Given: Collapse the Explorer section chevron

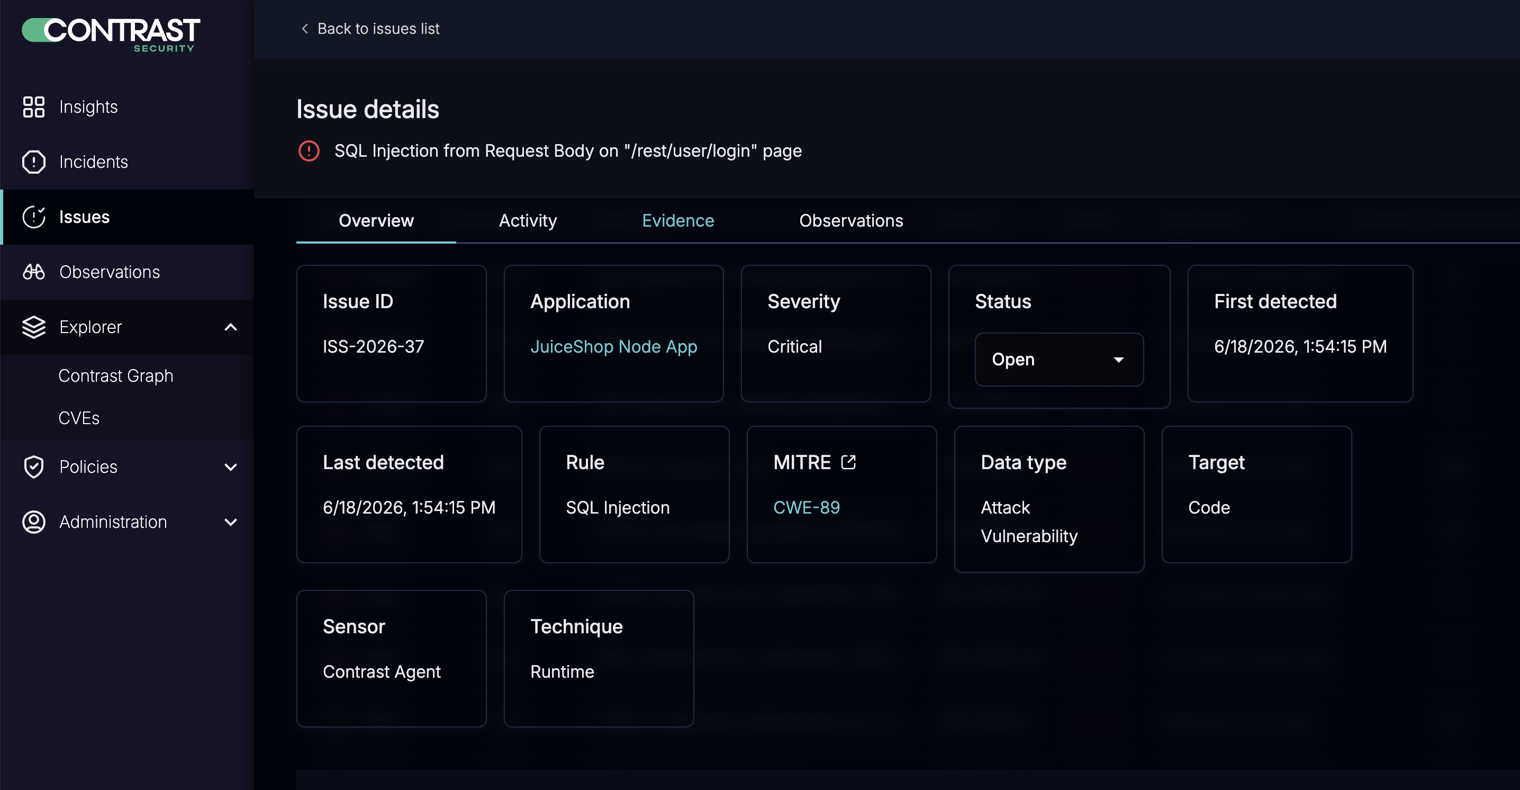Looking at the screenshot, I should 231,327.
